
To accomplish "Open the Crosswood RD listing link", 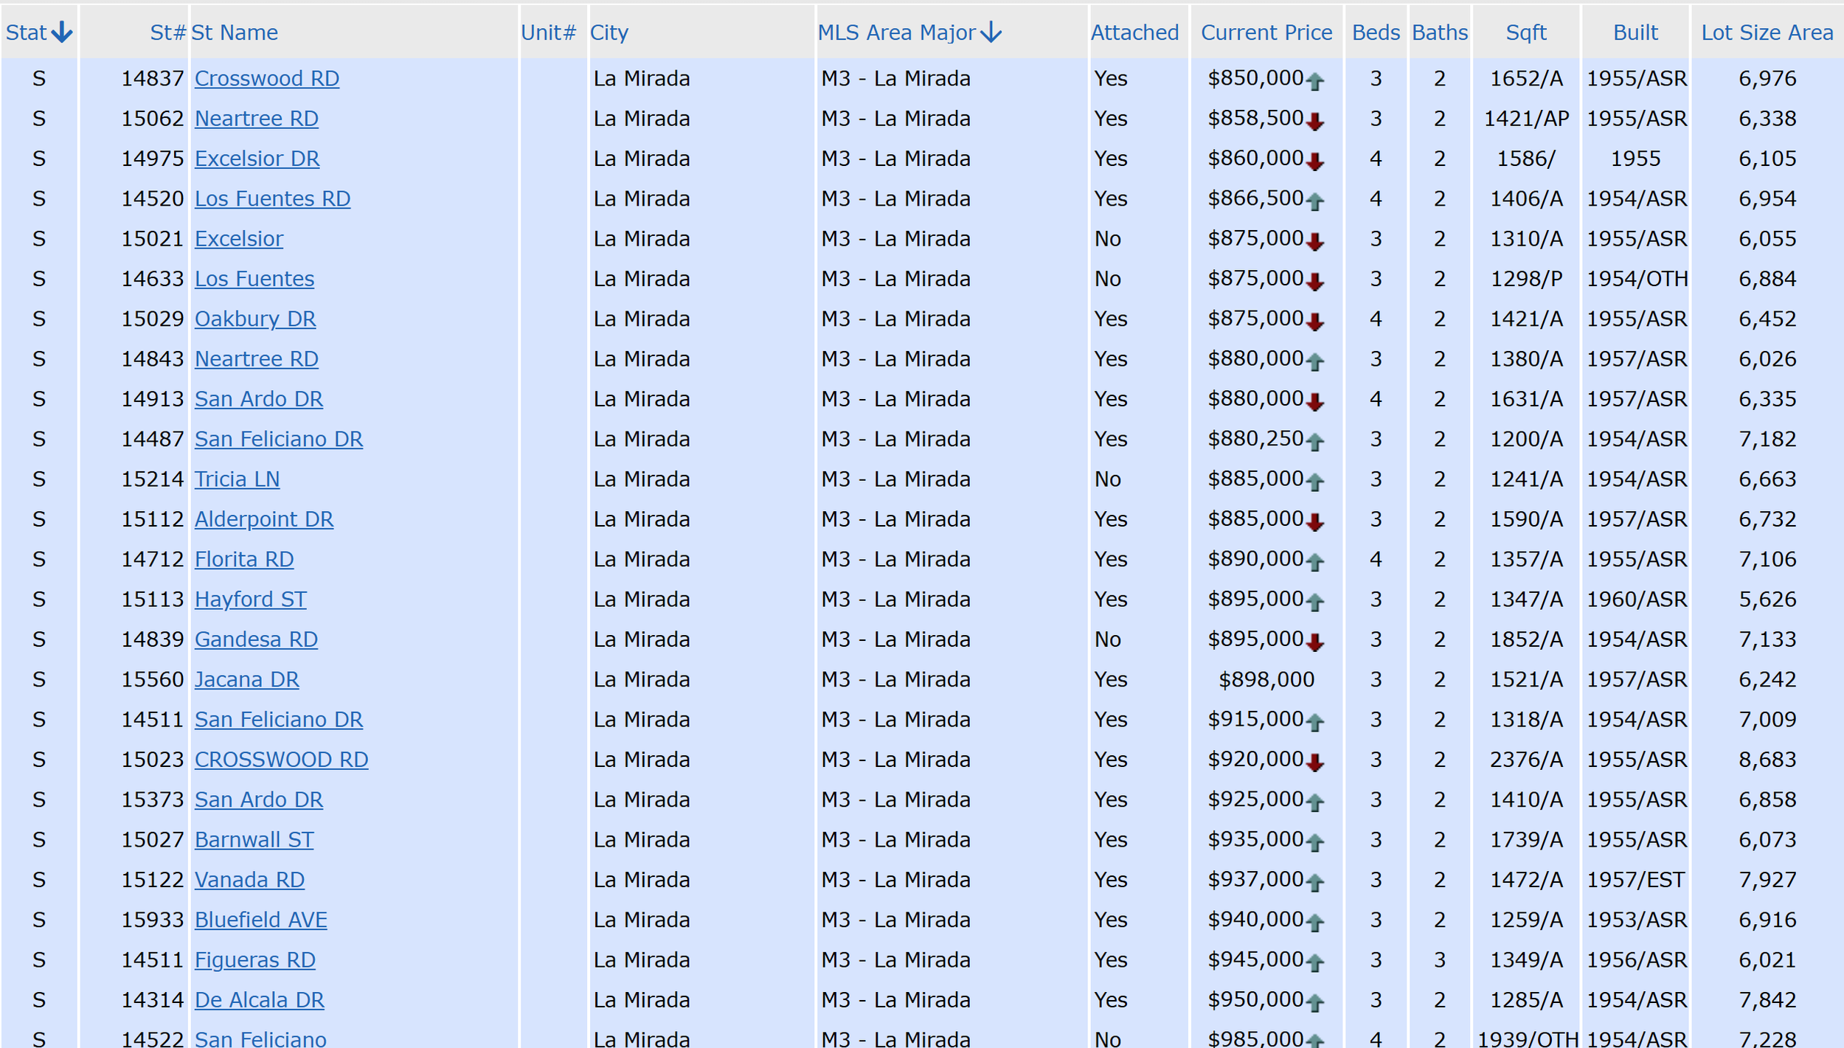I will tap(266, 78).
